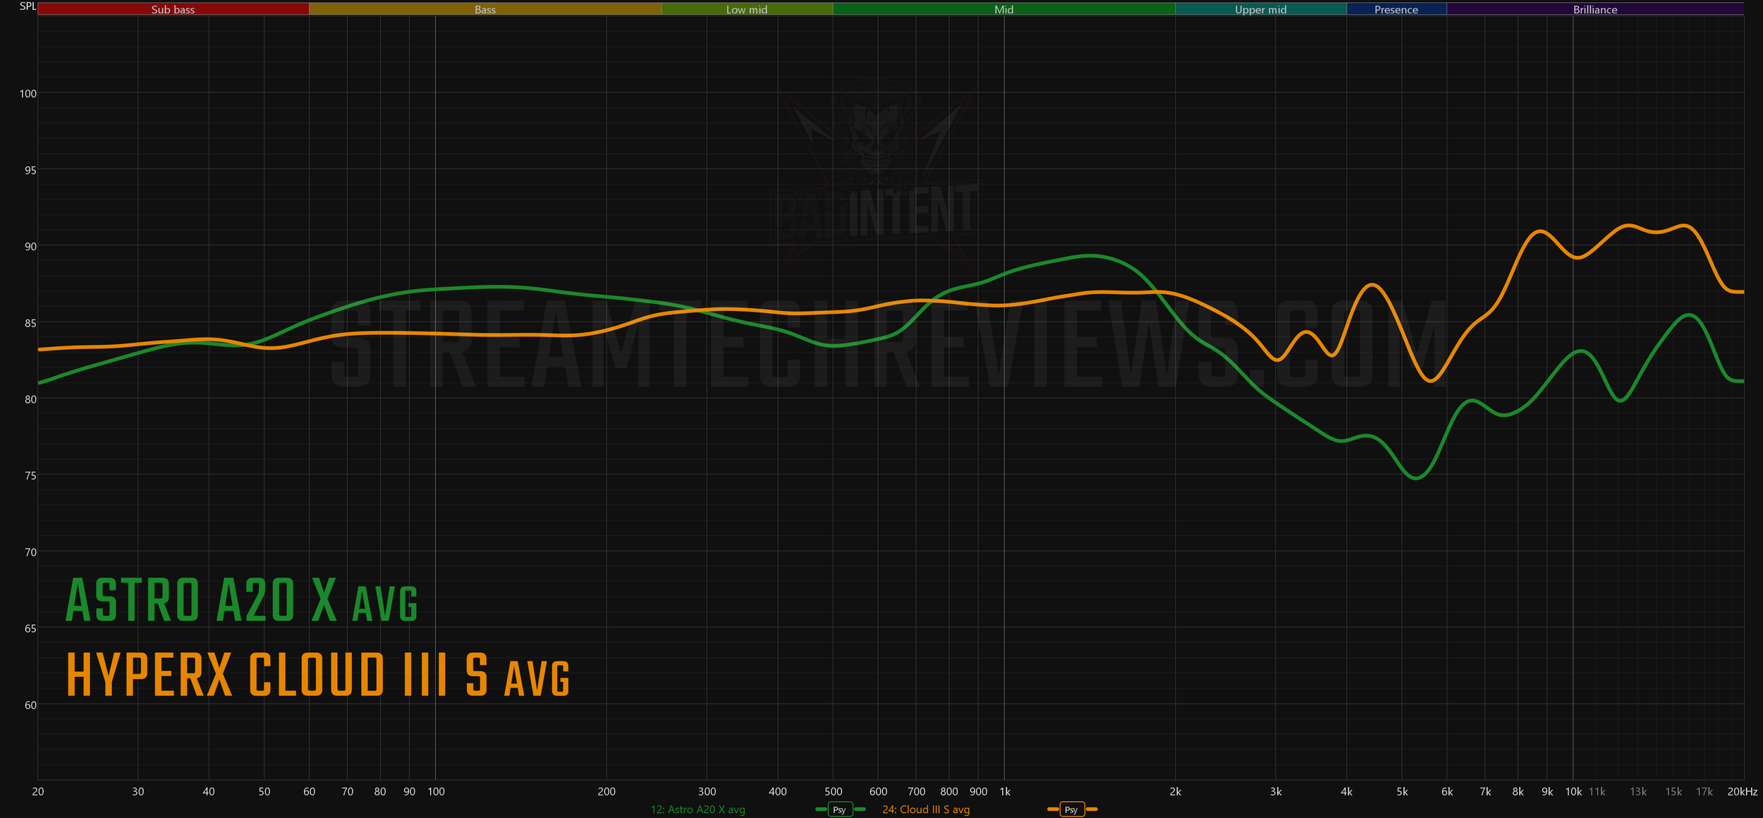
Task: Click the green line sample beside Astro legend
Action: pos(821,810)
